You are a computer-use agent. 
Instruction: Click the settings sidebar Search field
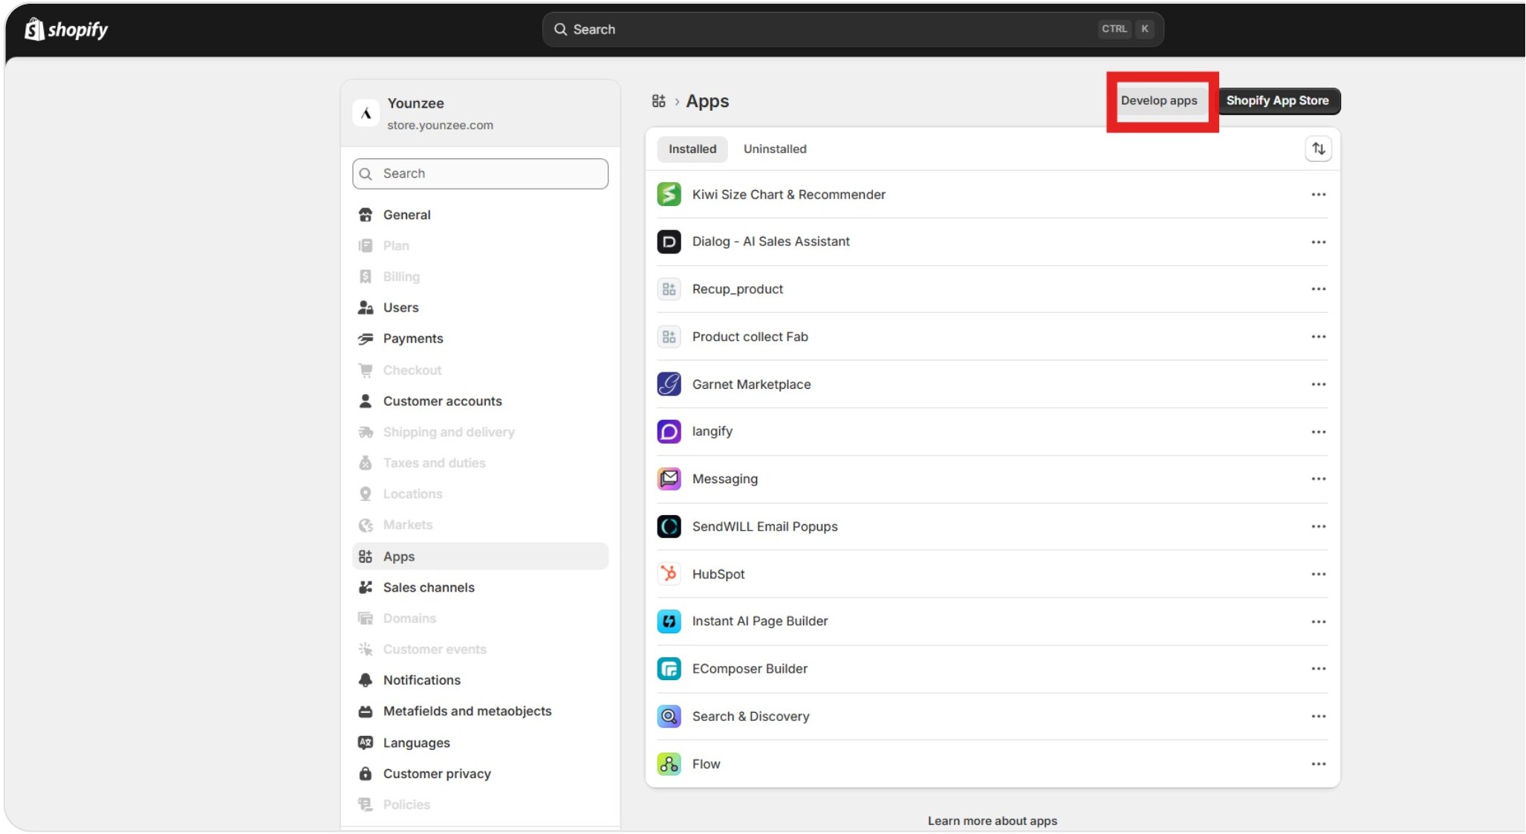coord(480,173)
